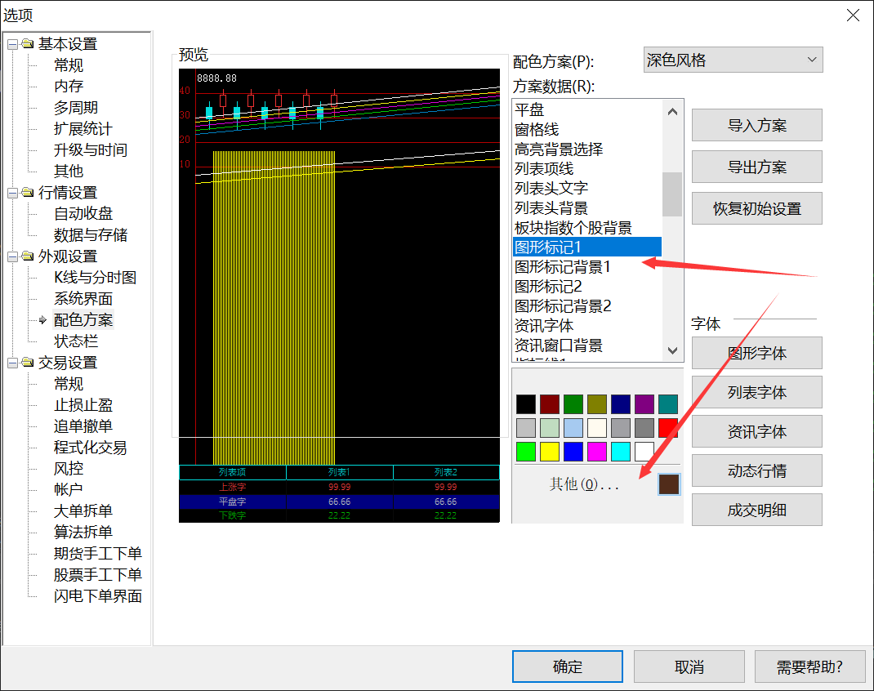
Task: Open 期货手工下单 settings page
Action: (x=97, y=553)
